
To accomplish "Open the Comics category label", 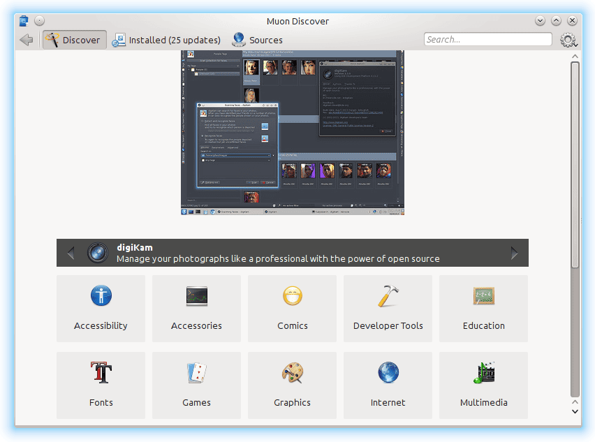I will coord(292,325).
